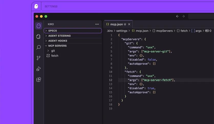Switch to the mcp.json editor tab
The width and height of the screenshot is (214, 124).
tap(118, 24)
